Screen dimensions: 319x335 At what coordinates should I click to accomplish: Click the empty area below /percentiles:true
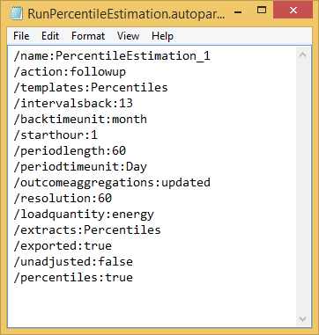(152, 305)
